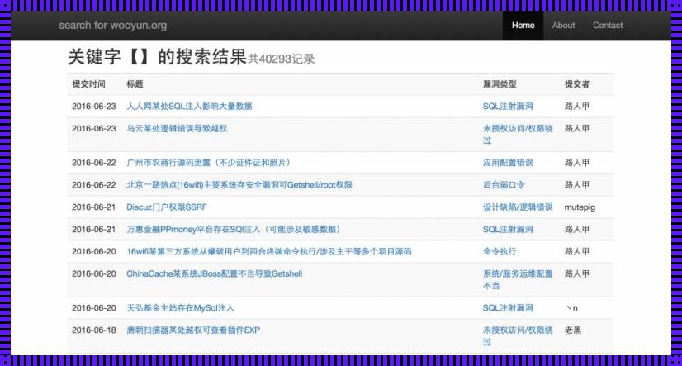Open the Home navigation tab
Image resolution: width=682 pixels, height=366 pixels.
[x=523, y=26]
